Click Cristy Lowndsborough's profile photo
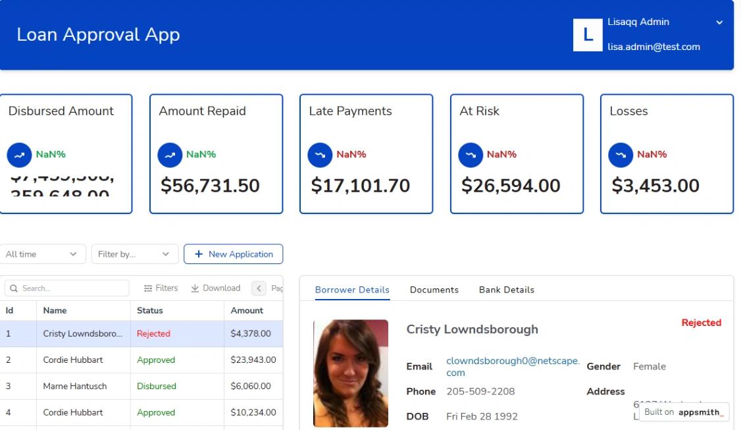741x430 pixels. pos(351,374)
